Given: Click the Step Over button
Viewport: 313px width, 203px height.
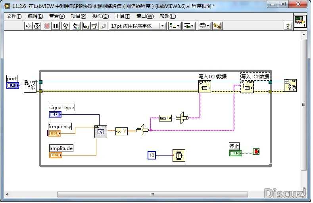Looking at the screenshot, I should click(94, 26).
